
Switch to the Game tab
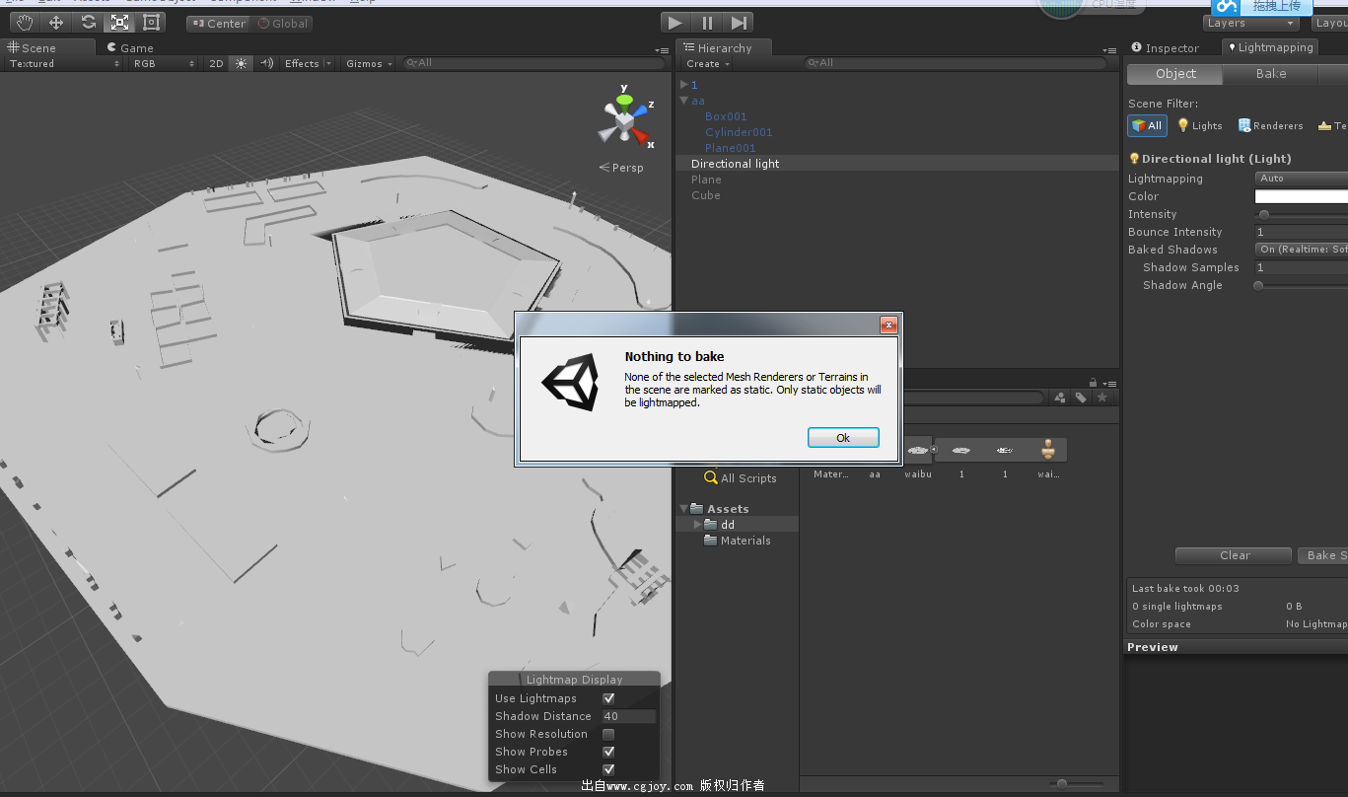click(130, 47)
